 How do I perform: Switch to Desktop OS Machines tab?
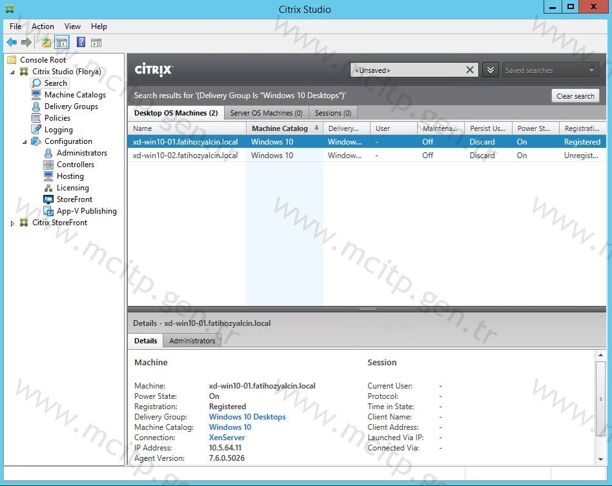click(x=176, y=113)
